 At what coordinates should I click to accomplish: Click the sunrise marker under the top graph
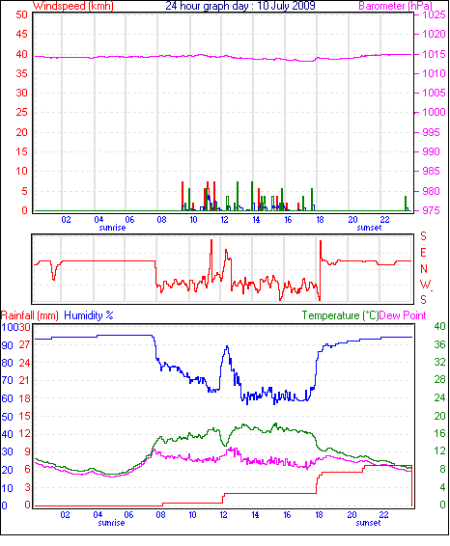coord(112,228)
